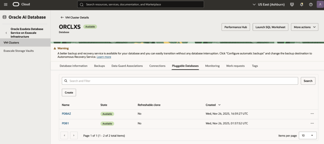
Task: Switch to the Data Guard Associations tab
Action: 127,66
